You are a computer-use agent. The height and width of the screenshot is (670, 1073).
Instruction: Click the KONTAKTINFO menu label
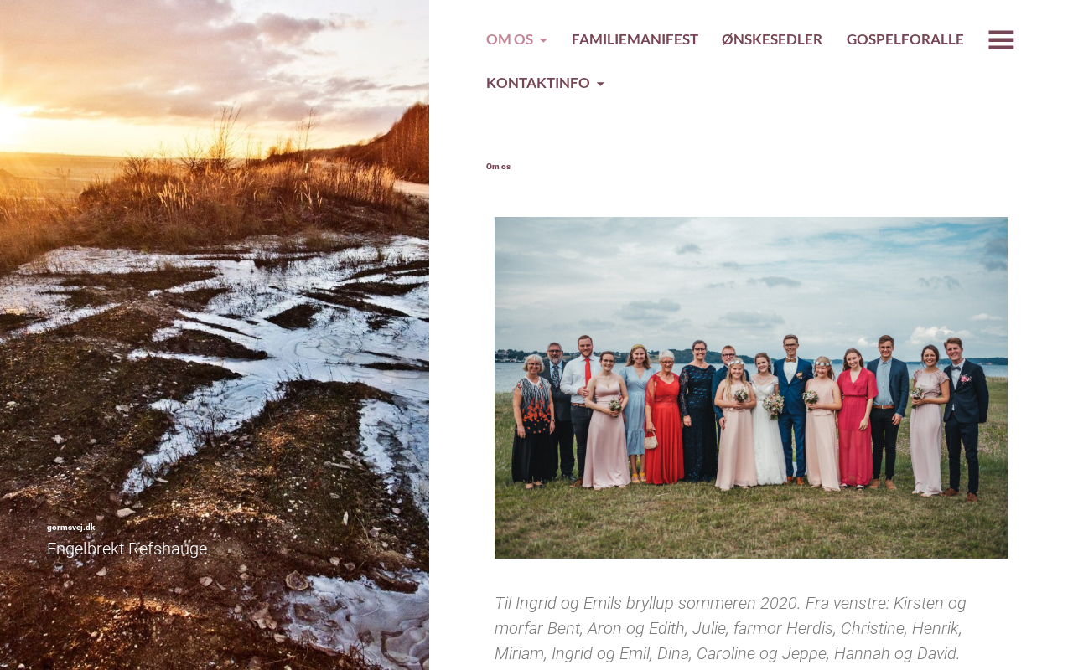538,83
